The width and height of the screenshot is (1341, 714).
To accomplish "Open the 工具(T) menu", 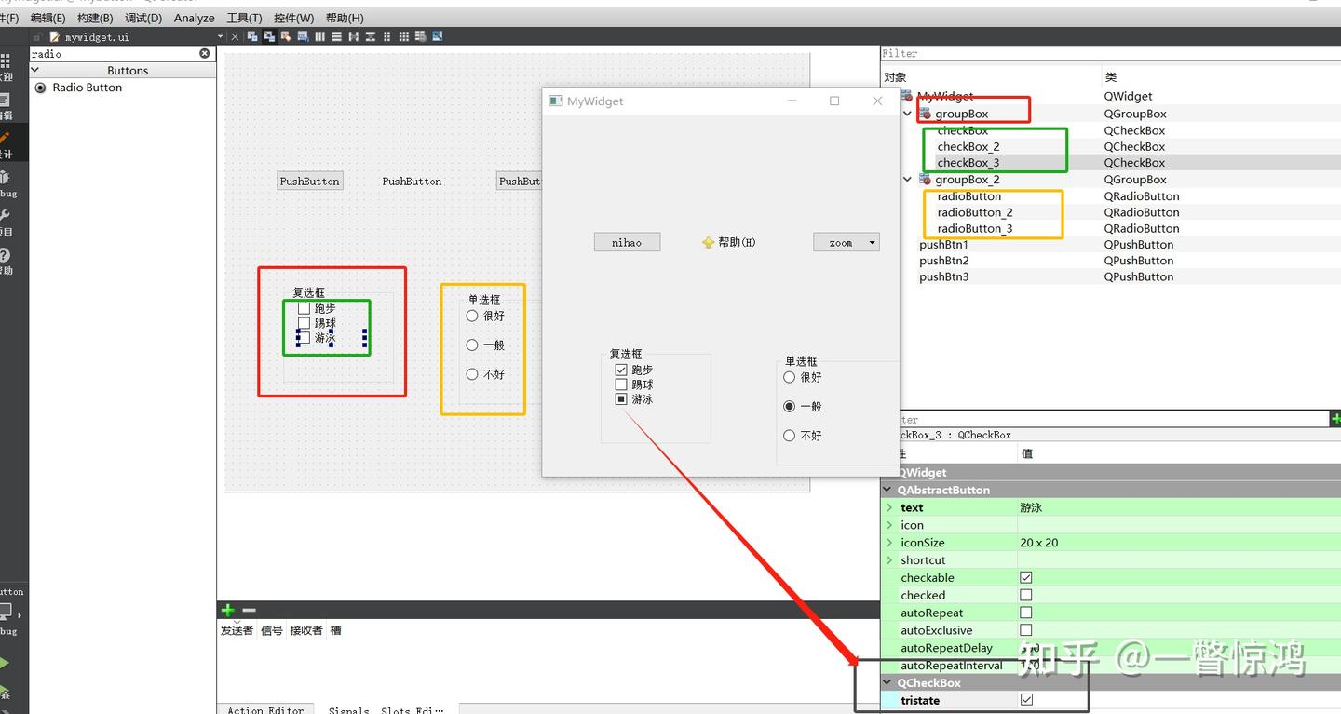I will click(244, 18).
